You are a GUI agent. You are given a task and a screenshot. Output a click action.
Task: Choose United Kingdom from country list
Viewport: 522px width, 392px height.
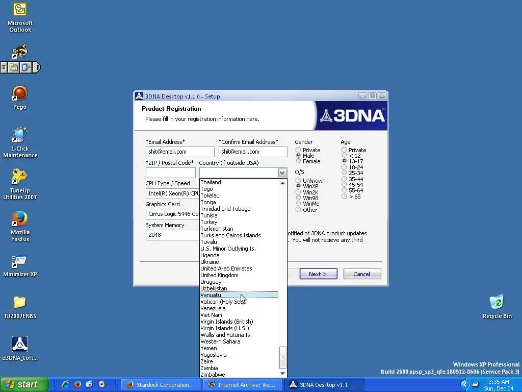coord(239,275)
